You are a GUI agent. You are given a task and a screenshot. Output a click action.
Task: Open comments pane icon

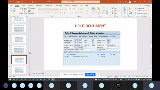tap(141, 5)
